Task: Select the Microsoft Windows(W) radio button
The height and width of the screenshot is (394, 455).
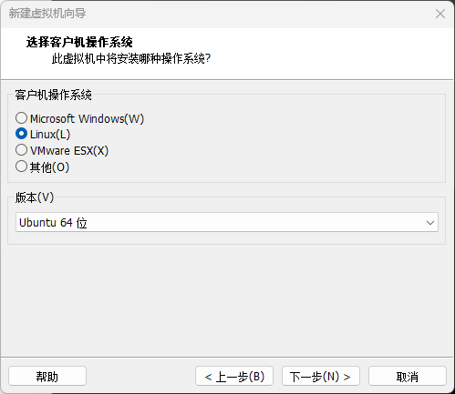Action: 21,118
